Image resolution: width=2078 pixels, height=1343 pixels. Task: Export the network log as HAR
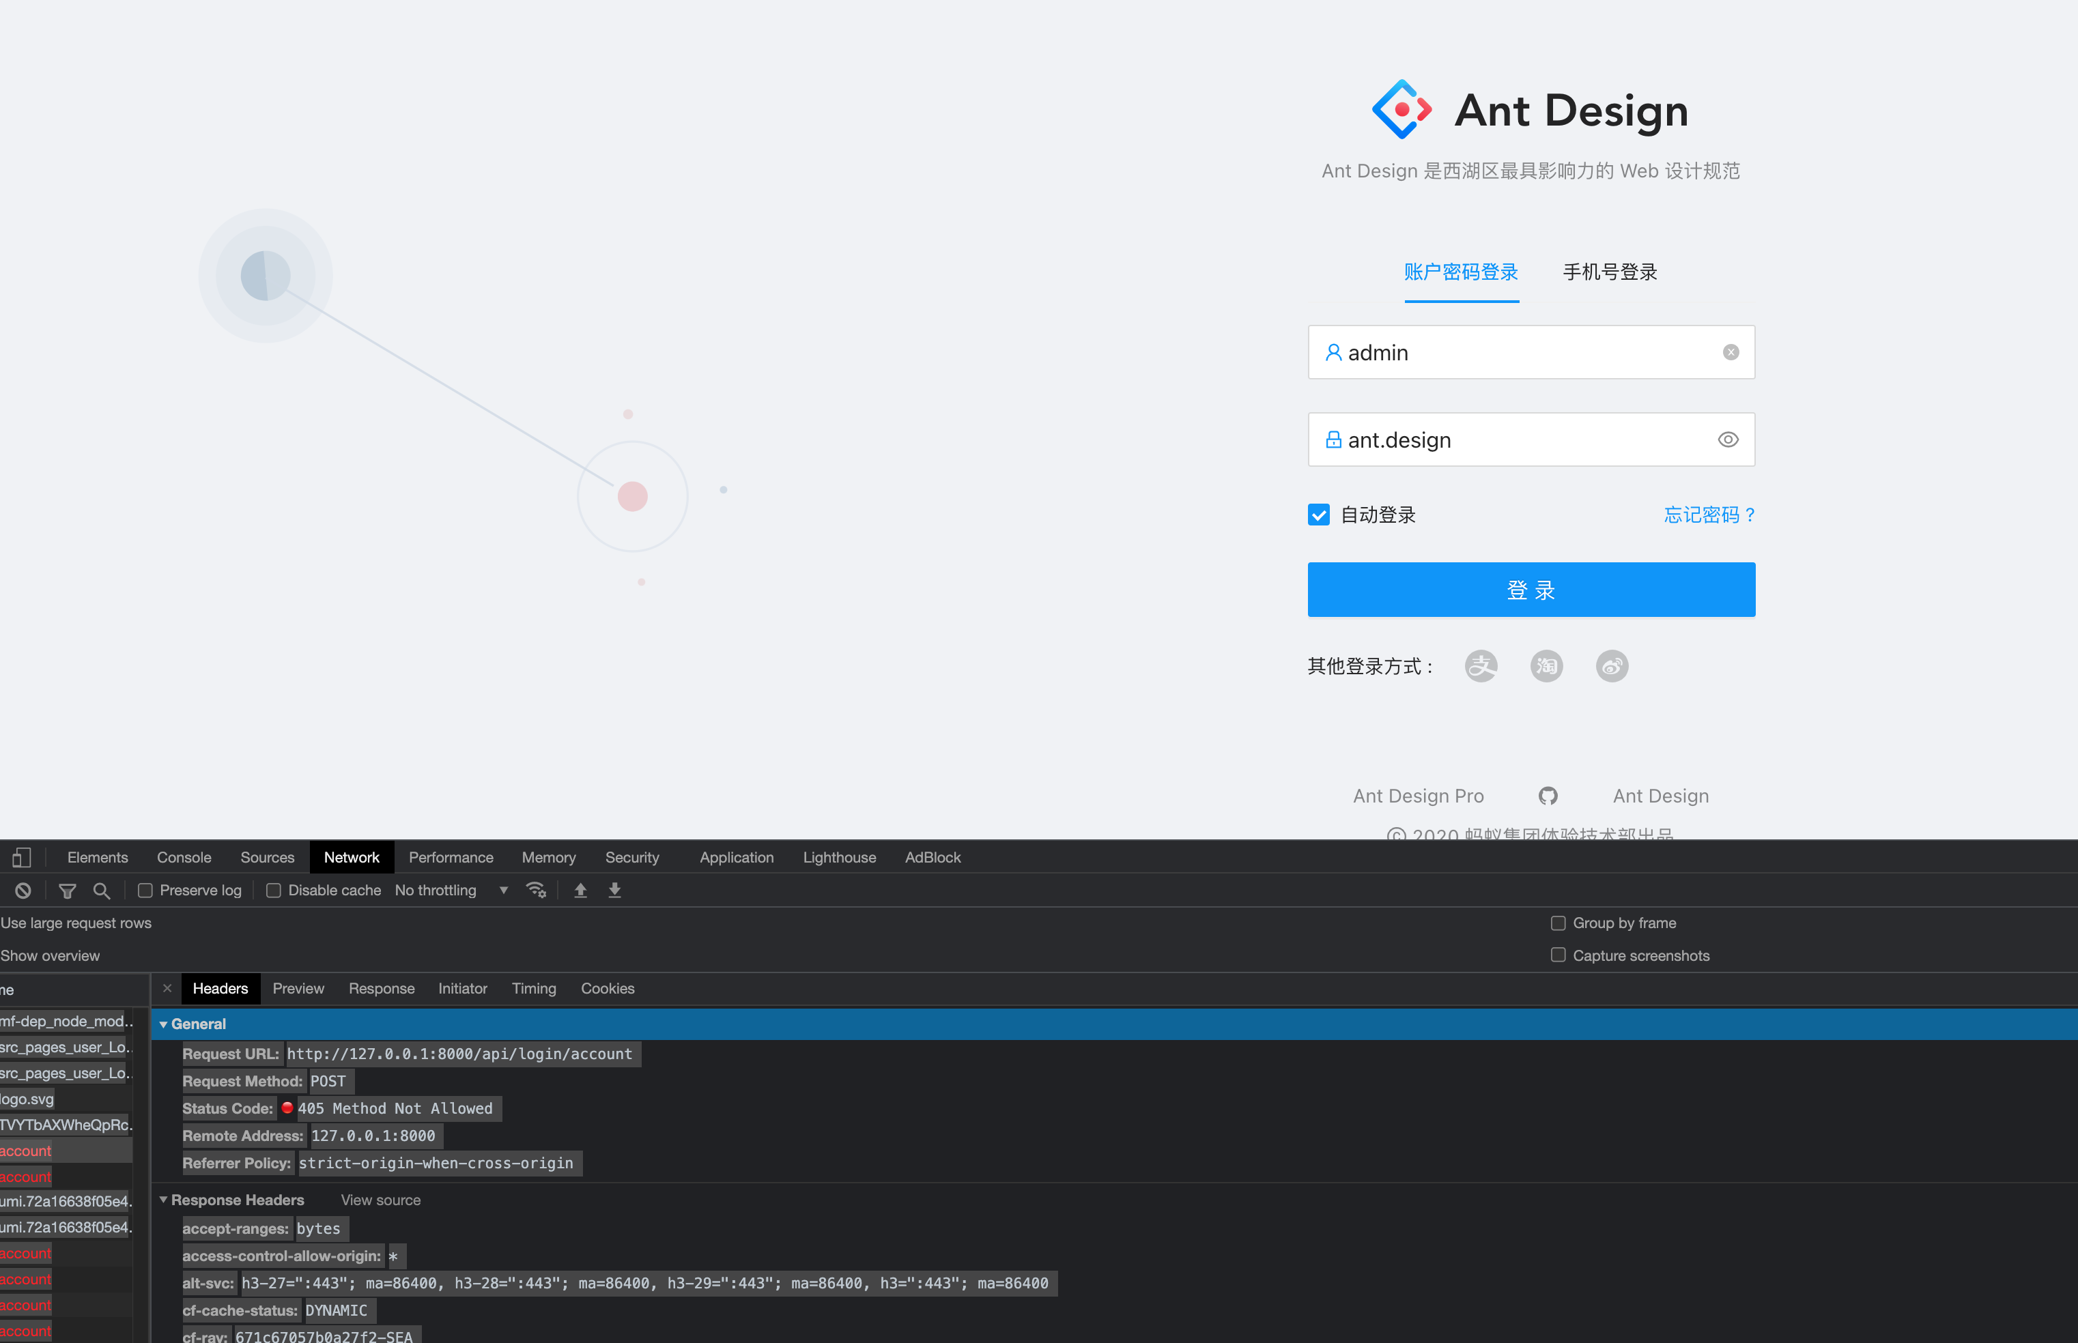click(614, 891)
